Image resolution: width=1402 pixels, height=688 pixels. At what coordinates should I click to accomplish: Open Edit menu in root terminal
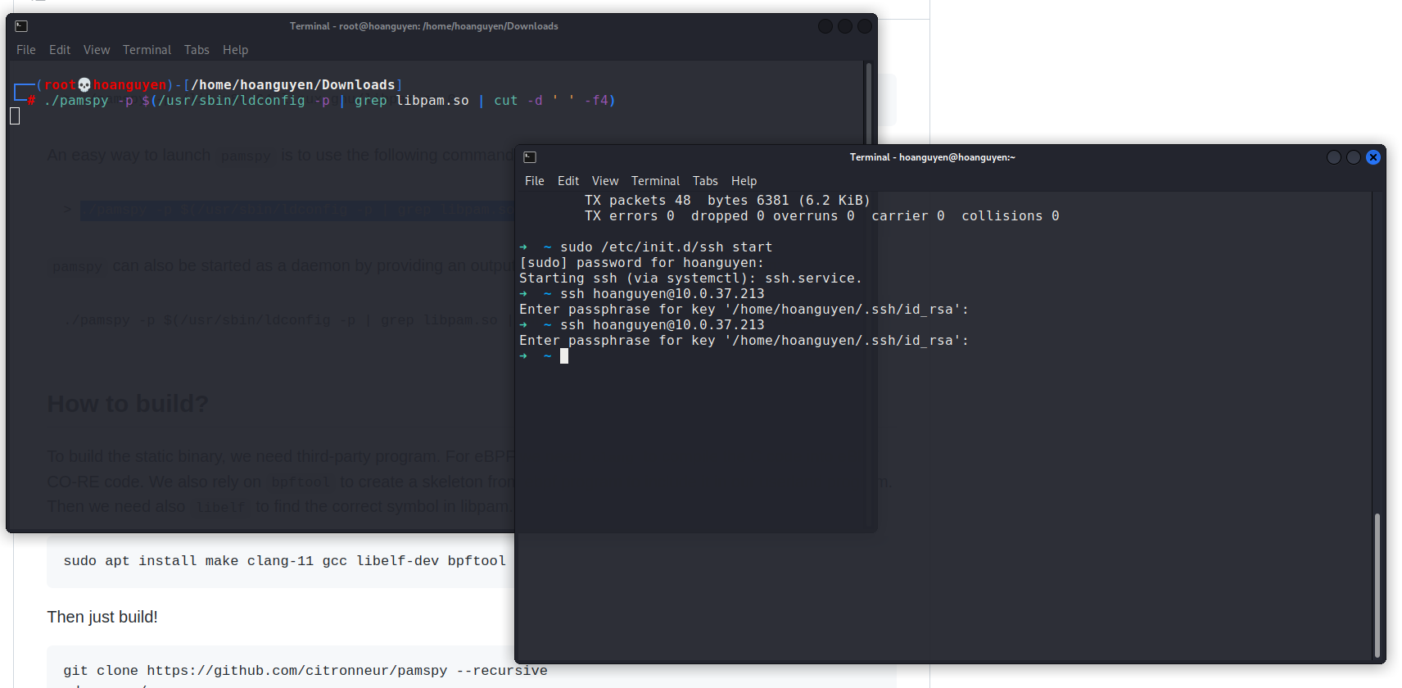point(60,50)
